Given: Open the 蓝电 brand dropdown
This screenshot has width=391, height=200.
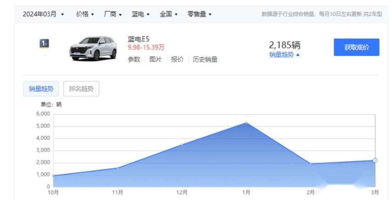Looking at the screenshot, I should (140, 14).
